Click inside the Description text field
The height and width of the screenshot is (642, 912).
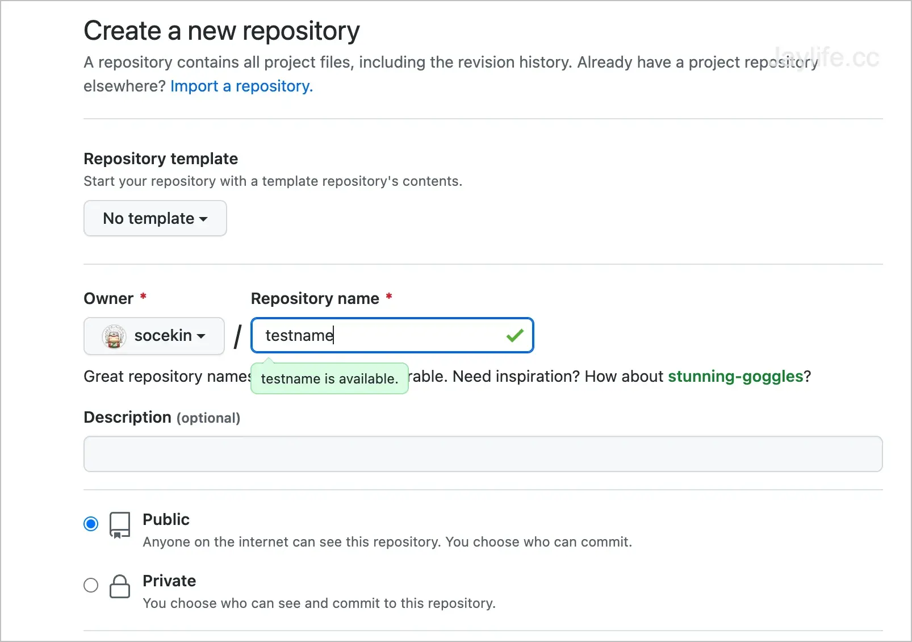[x=483, y=453]
